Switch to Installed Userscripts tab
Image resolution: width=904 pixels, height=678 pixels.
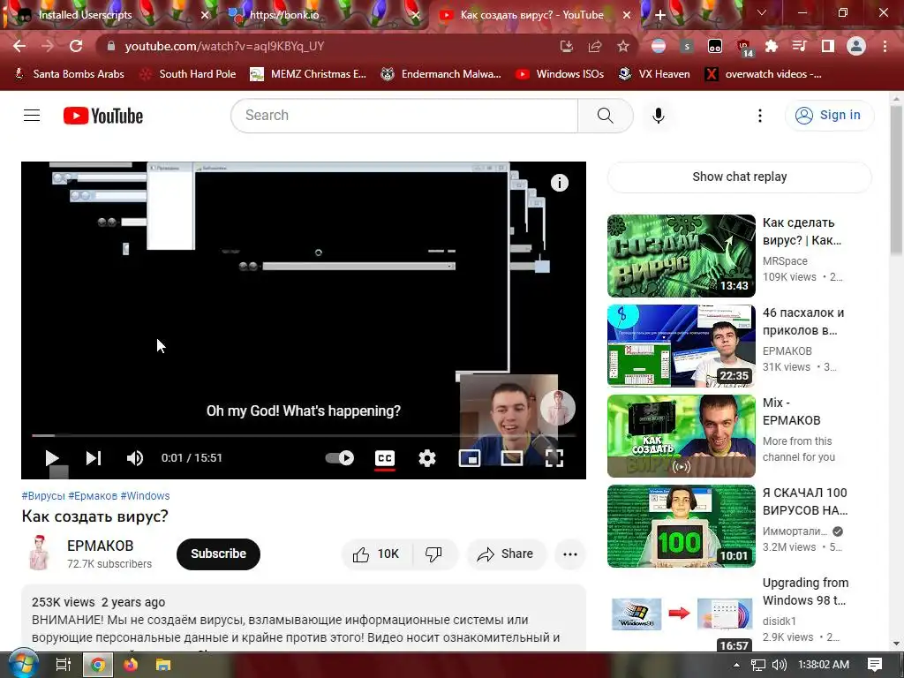pyautogui.click(x=109, y=15)
